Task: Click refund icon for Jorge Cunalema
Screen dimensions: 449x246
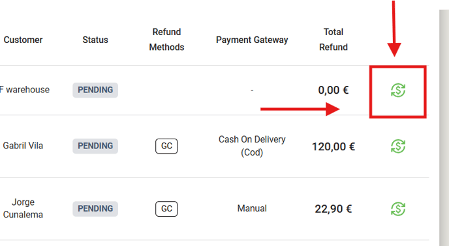Action: point(398,209)
